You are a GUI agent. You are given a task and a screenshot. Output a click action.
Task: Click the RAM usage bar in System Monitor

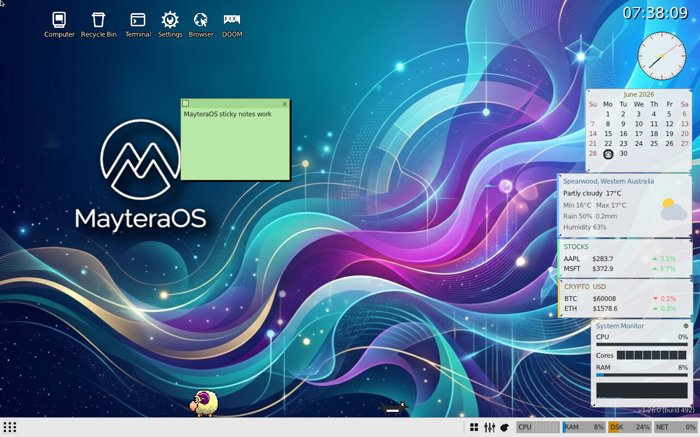pyautogui.click(x=641, y=375)
